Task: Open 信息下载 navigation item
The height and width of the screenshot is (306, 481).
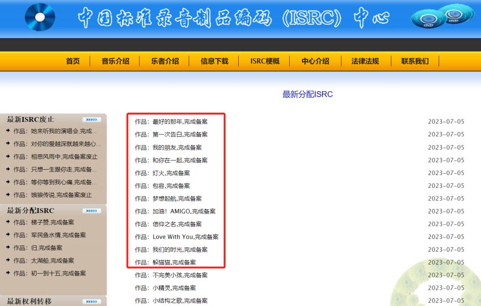Action: (x=215, y=61)
